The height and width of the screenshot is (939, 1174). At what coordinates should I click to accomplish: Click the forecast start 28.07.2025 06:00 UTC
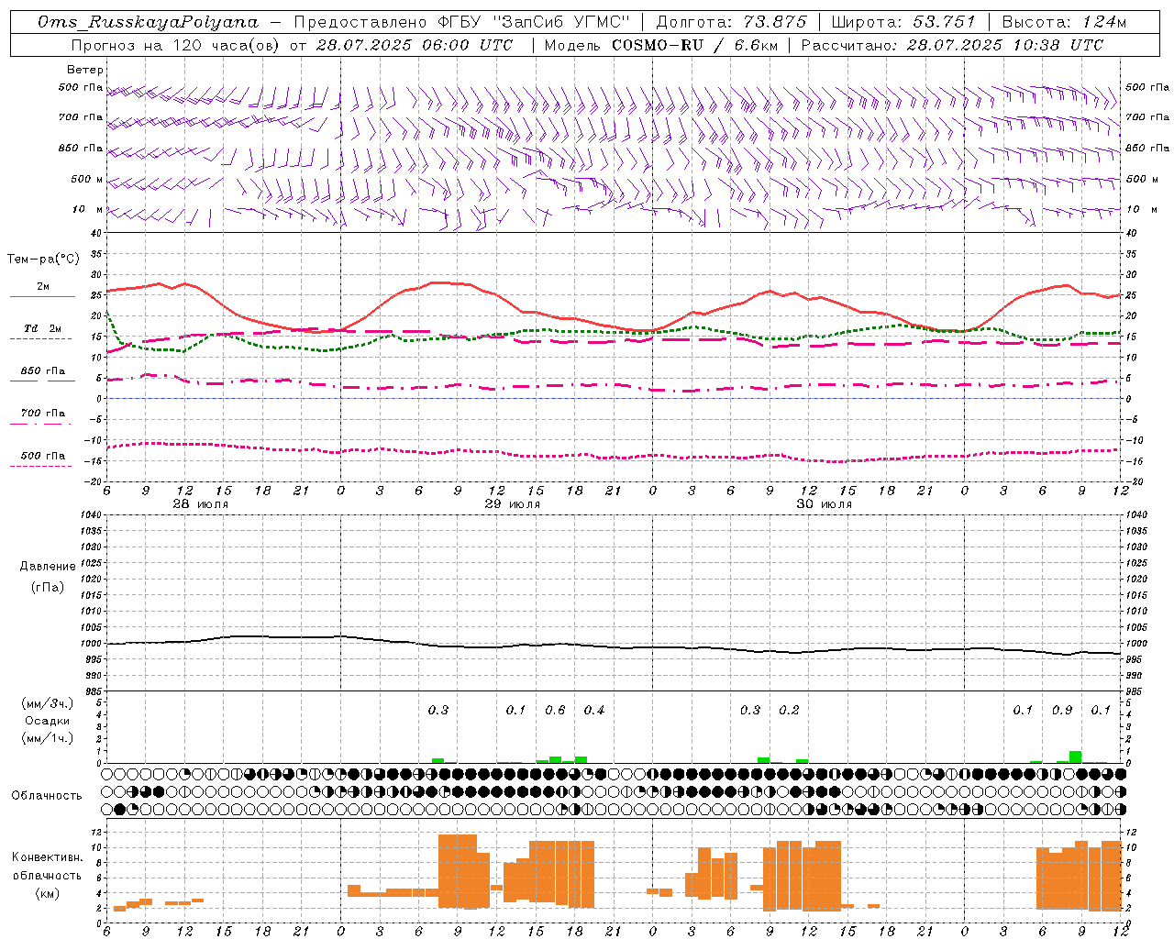pyautogui.click(x=415, y=45)
